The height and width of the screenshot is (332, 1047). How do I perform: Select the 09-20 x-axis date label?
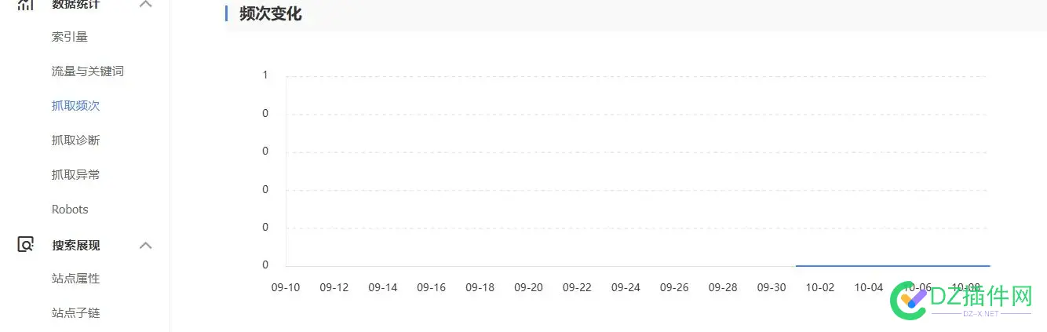coord(529,287)
